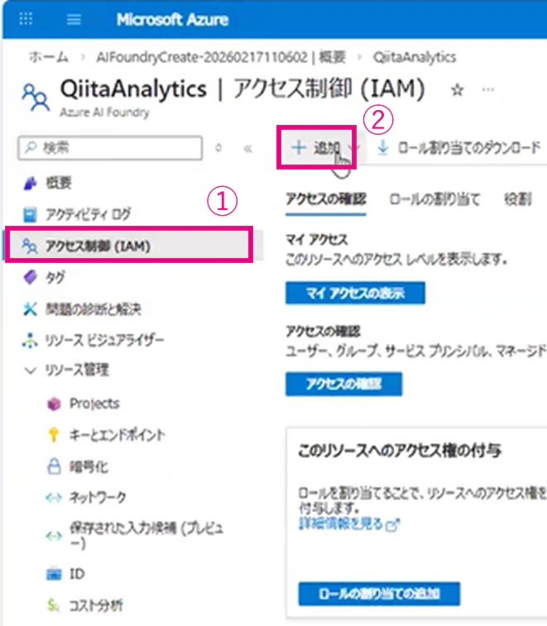Open the Azure portal apps grid icon
Screen dimensions: 547x626
26,19
